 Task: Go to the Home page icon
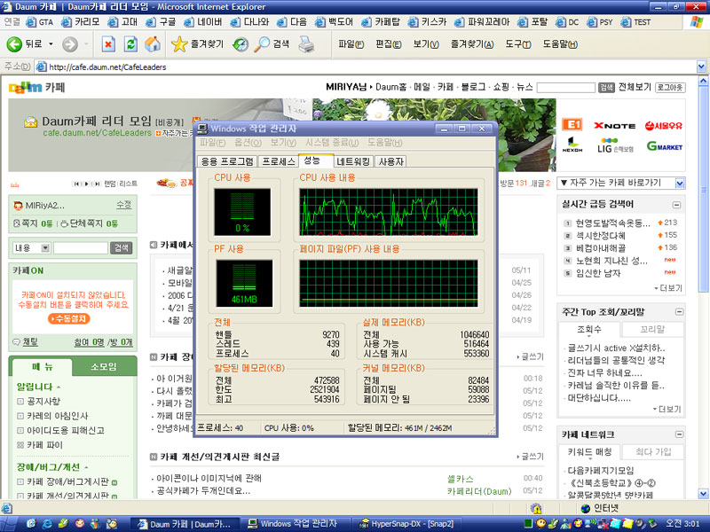pos(153,43)
